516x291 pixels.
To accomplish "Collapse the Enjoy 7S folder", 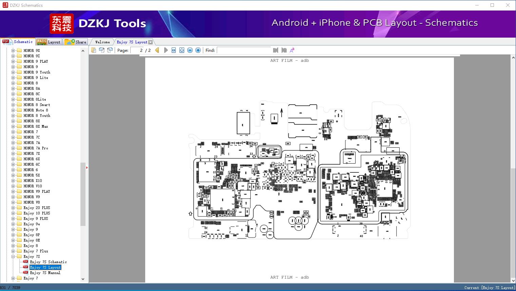I will (13, 256).
